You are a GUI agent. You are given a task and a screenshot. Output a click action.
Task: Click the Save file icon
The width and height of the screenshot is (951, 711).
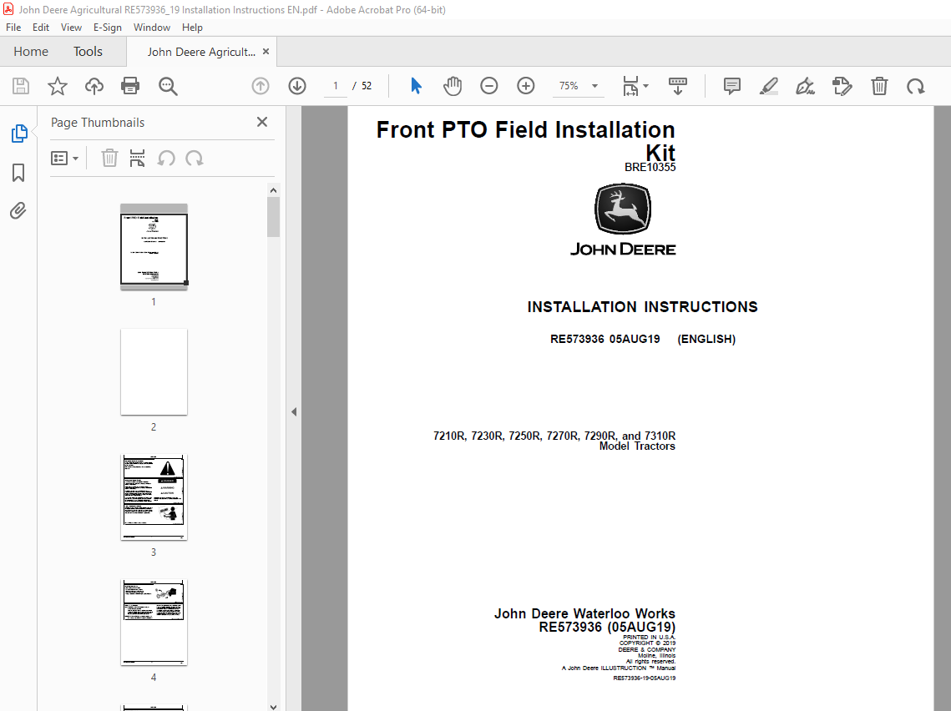coord(21,86)
